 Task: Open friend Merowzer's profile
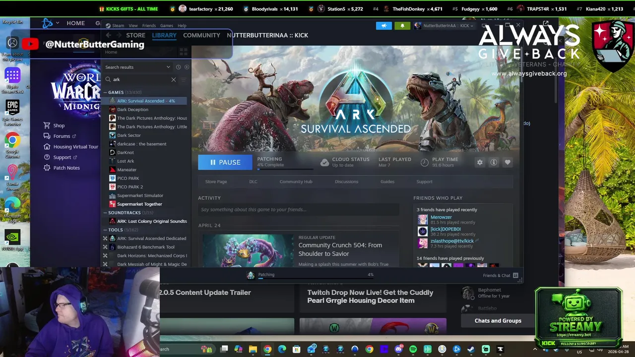point(441,217)
